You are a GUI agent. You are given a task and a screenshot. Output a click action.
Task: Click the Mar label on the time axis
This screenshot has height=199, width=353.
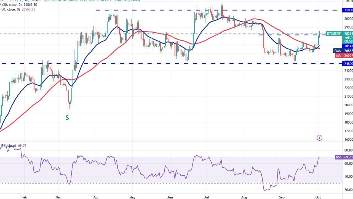(x=58, y=197)
